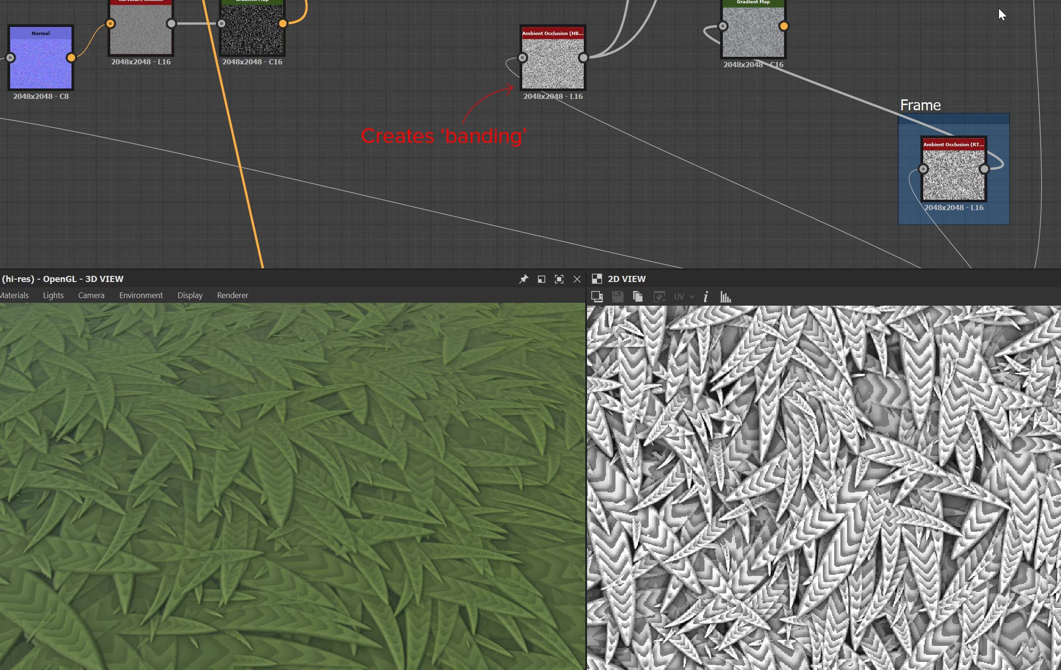Undock the 3D view panel
Viewport: 1061px width, 670px height.
(x=541, y=279)
